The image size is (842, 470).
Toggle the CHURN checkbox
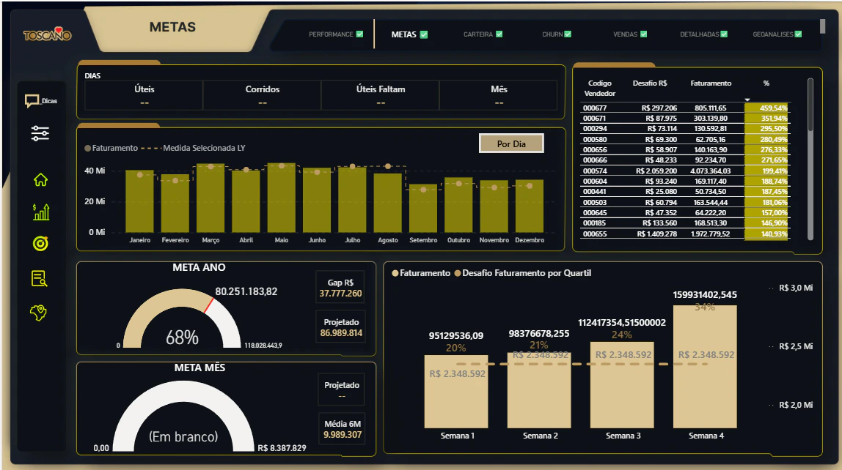[x=568, y=34]
